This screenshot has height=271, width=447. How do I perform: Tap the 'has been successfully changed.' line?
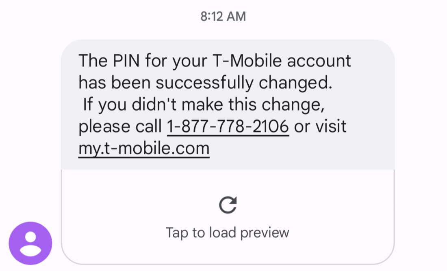click(206, 83)
